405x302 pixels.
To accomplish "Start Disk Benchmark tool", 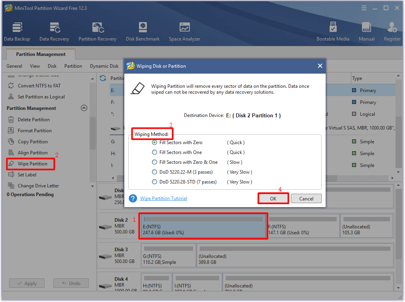I will tap(142, 31).
